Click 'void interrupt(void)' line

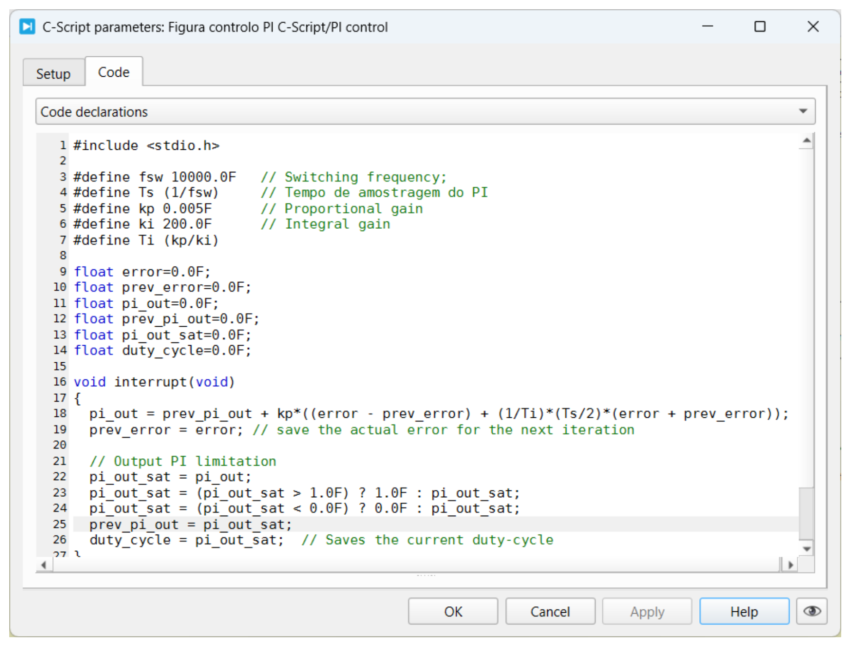coord(154,382)
